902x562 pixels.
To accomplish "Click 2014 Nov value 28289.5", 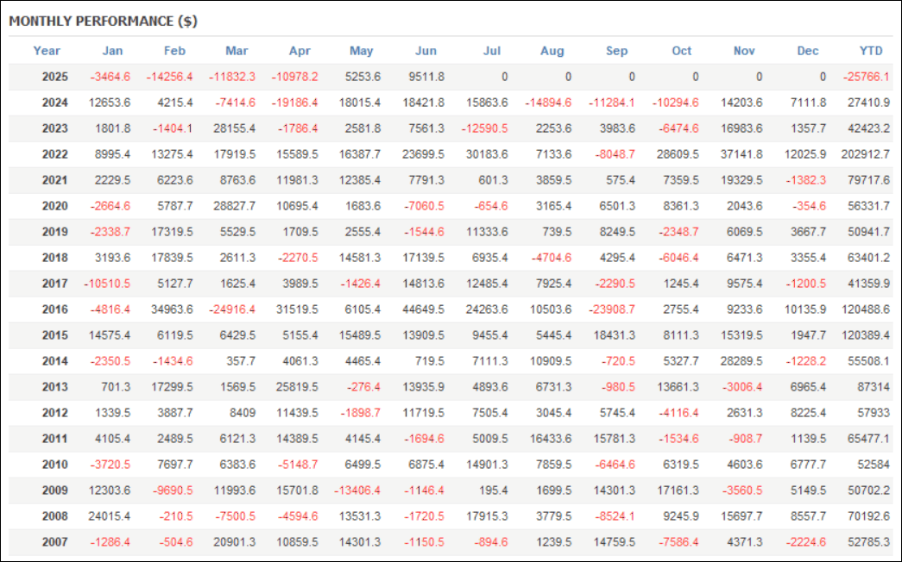I will 741,361.
